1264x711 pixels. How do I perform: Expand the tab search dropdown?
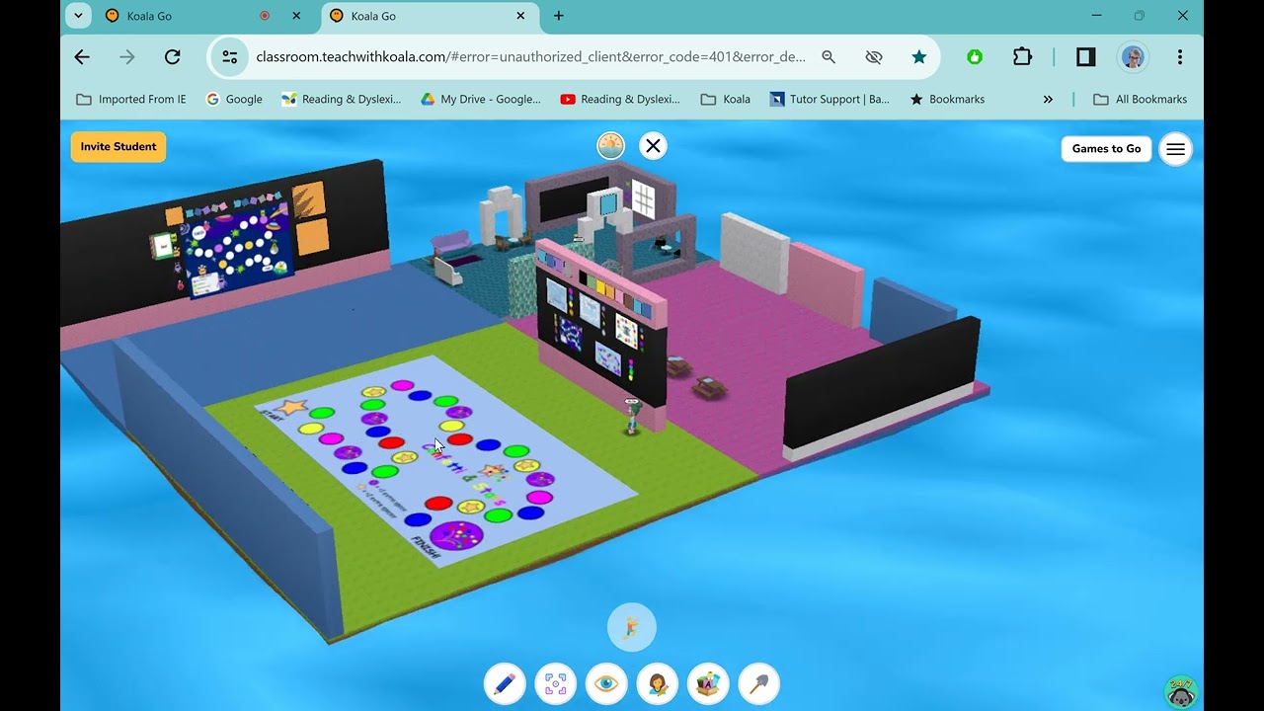(78, 16)
